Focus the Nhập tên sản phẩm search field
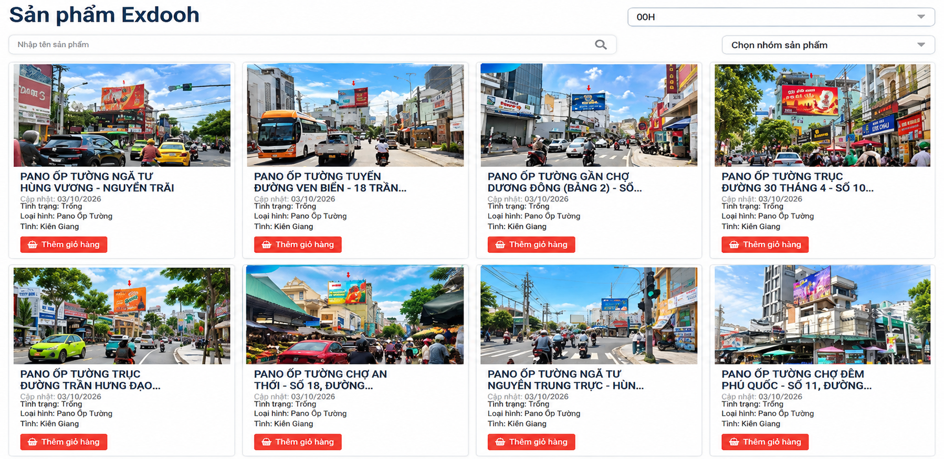The image size is (944, 459). pos(312,45)
